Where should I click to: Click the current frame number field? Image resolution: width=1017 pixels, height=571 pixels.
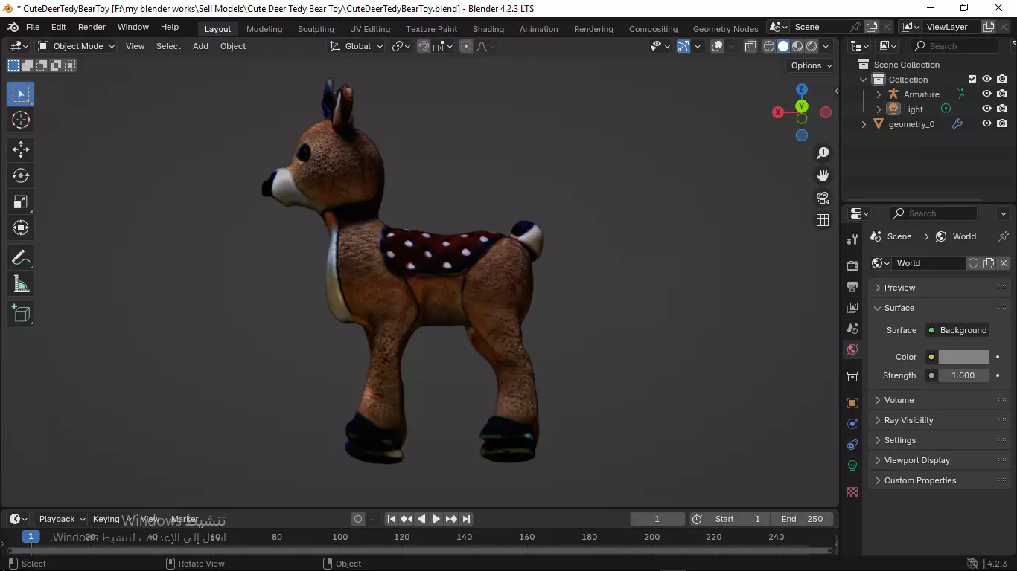point(657,519)
